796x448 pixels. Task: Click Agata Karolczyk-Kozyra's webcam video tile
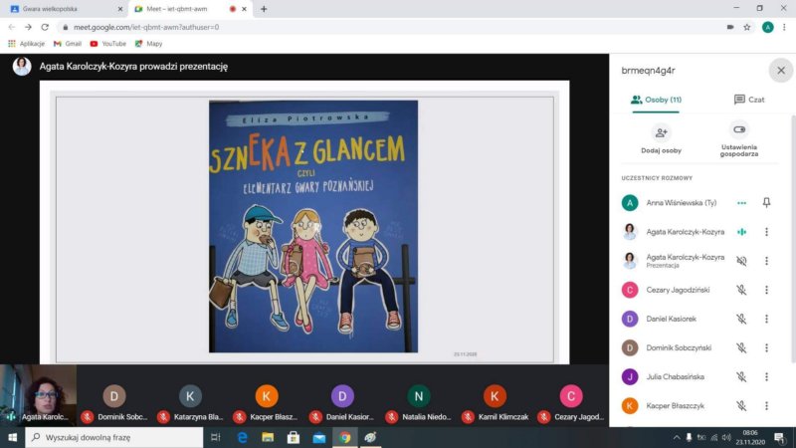coord(38,395)
